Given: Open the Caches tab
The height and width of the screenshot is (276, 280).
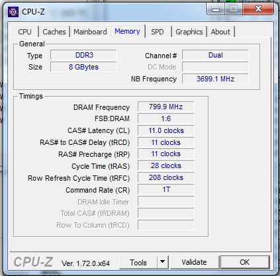Looking at the screenshot, I should (54, 32).
